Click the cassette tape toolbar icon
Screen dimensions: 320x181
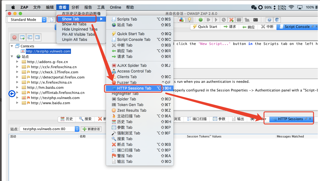(x=256, y=20)
